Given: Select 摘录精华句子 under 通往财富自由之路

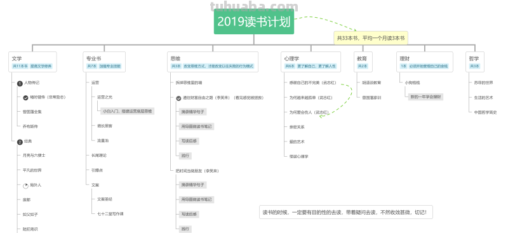Looking at the screenshot, I should (x=192, y=112).
